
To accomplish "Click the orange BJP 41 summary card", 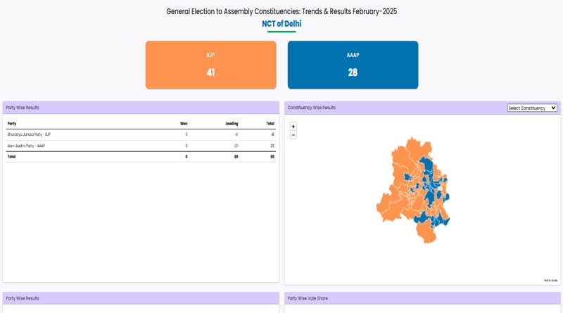I will [x=210, y=65].
